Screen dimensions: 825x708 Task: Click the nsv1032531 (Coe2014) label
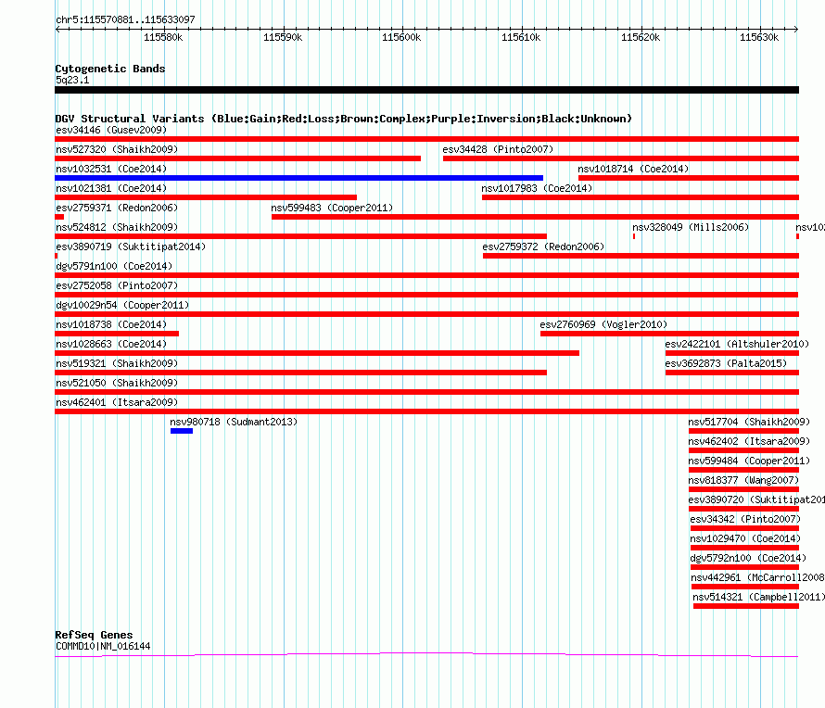pos(111,169)
